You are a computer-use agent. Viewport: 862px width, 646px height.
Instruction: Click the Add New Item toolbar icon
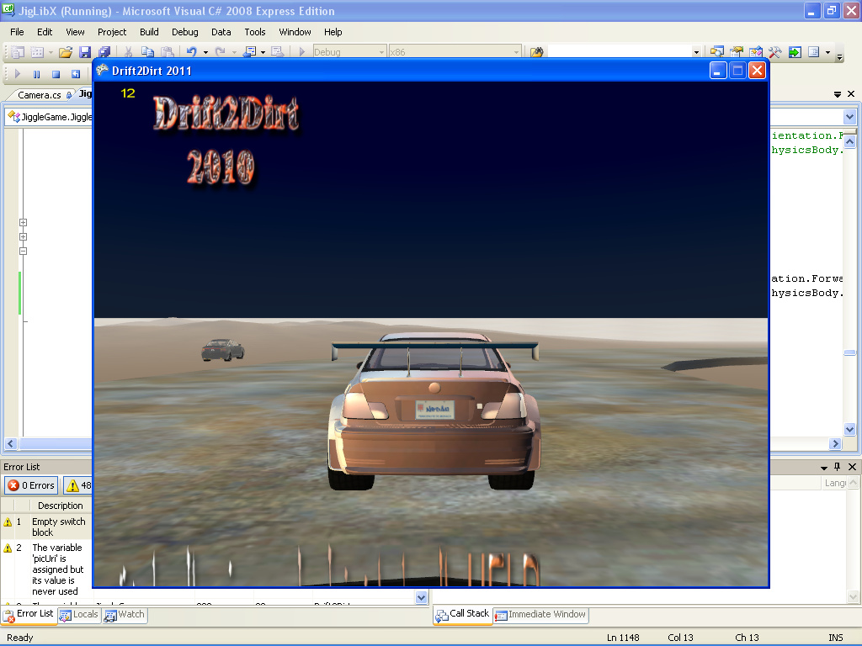tap(37, 52)
